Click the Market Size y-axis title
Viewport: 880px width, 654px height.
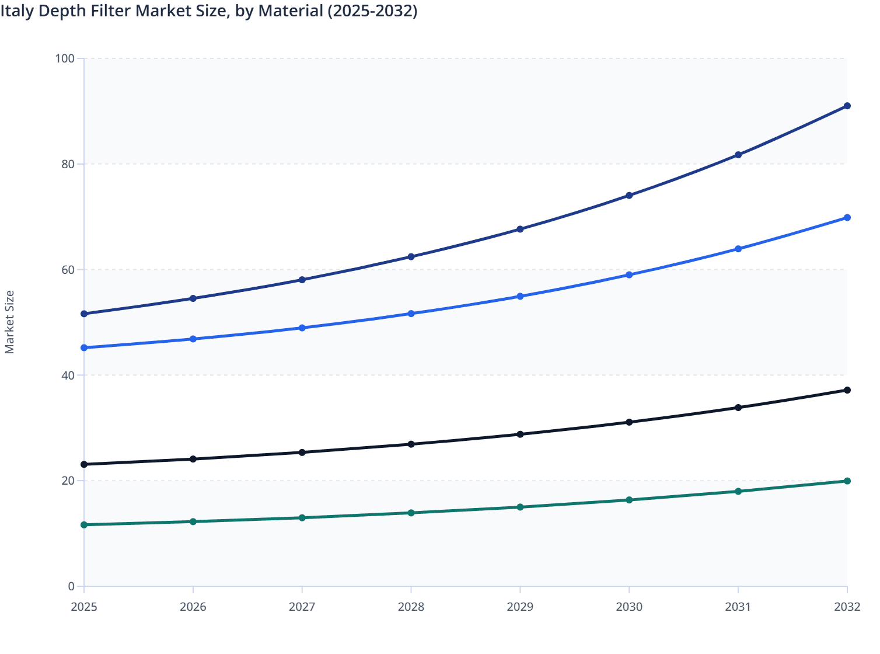point(10,322)
